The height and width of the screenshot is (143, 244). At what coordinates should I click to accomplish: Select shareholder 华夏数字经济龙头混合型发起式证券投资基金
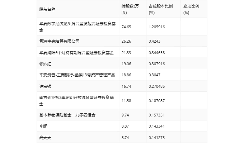point(78,27)
